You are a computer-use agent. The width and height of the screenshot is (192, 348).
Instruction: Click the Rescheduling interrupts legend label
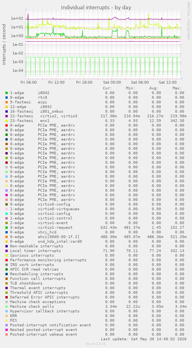point(37,274)
